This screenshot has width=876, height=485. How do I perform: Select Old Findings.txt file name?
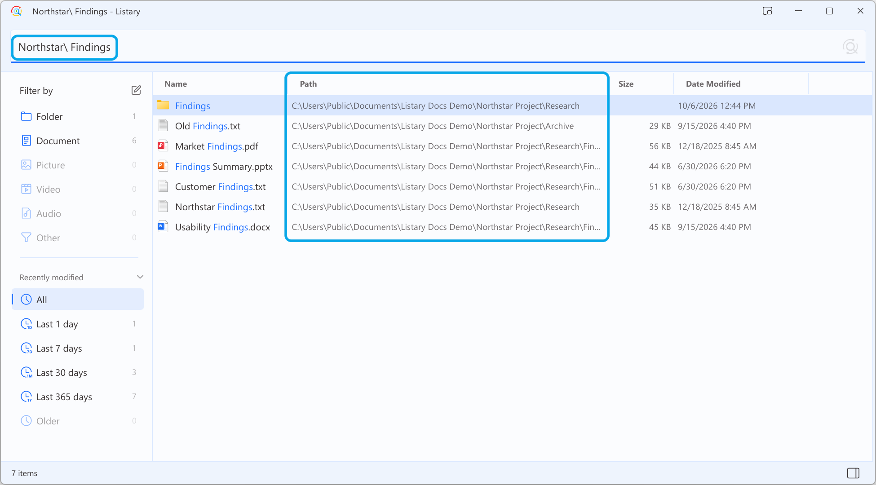tap(208, 126)
